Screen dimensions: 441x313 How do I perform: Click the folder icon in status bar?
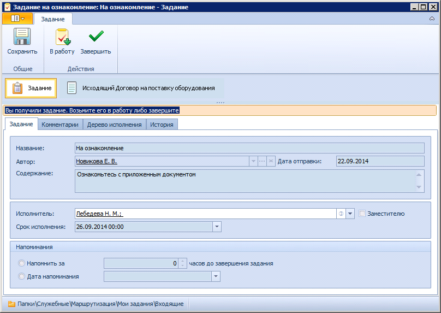[x=11, y=304]
